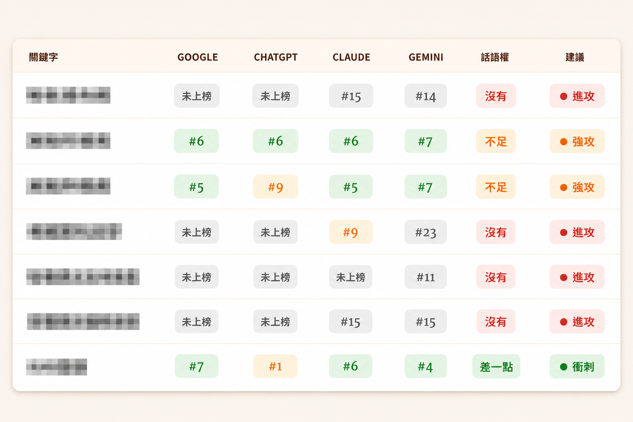The height and width of the screenshot is (422, 633).
Task: Click the #4 Gemini rank badge
Action: (x=426, y=366)
